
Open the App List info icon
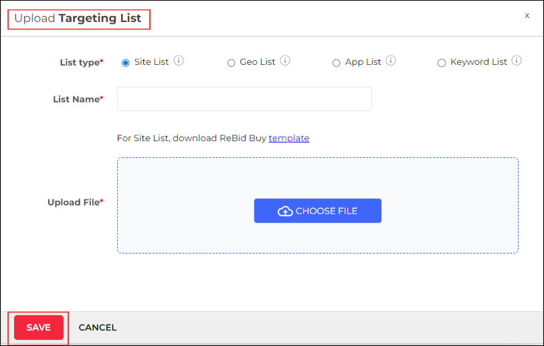391,61
